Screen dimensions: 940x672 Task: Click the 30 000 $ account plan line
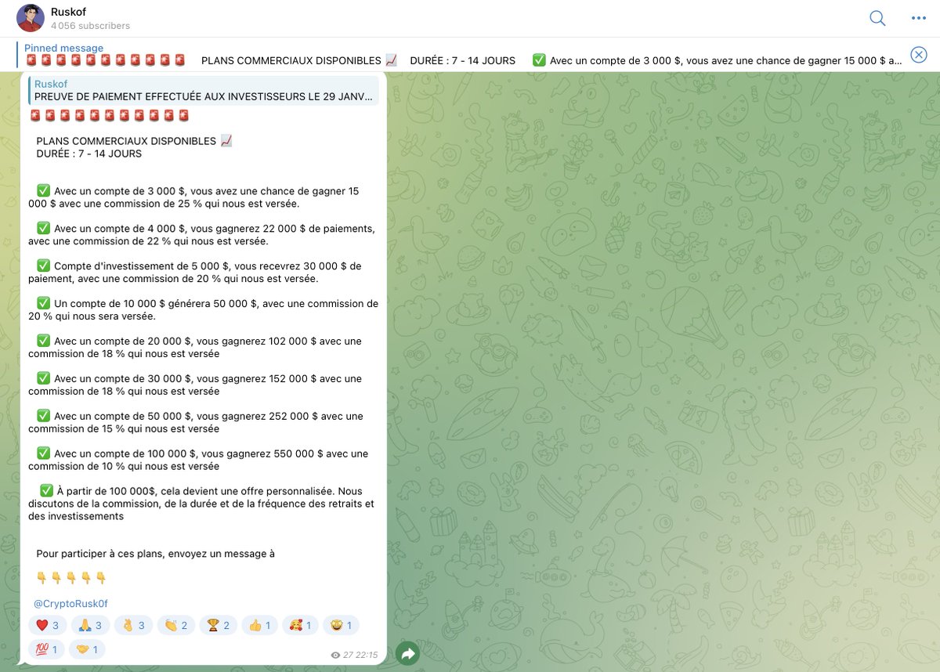[196, 385]
